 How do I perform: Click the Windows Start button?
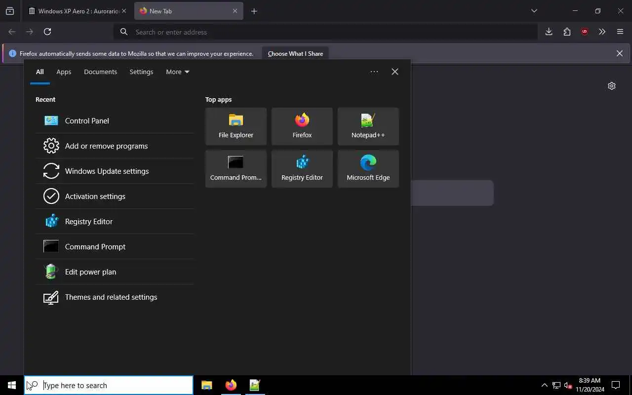12,385
